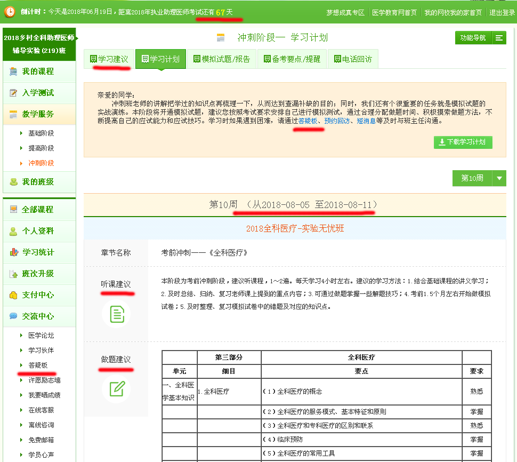The height and width of the screenshot is (462, 517).
Task: Select the 电话回访 tab
Action: (x=352, y=59)
